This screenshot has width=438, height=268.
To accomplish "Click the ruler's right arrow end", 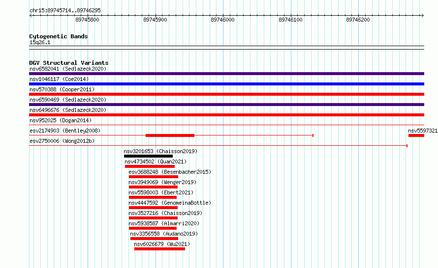I will pos(423,15).
